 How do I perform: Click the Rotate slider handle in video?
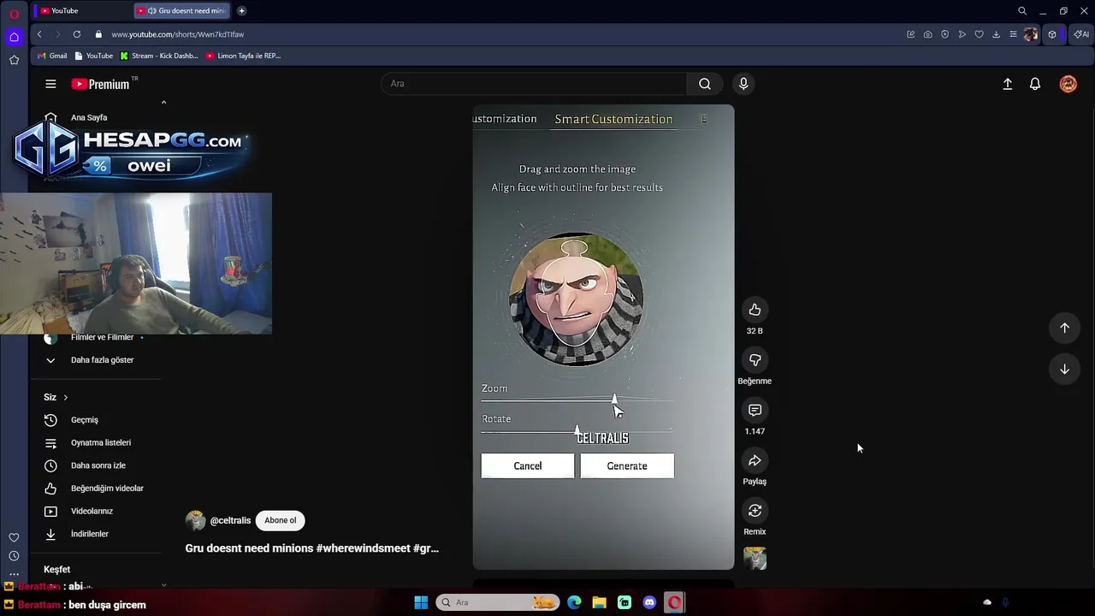pos(577,429)
